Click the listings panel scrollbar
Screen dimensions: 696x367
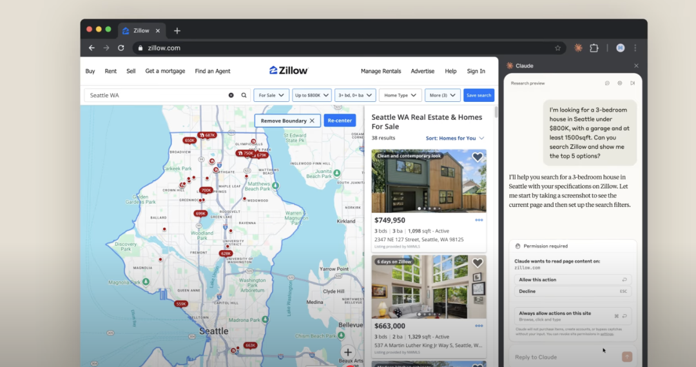point(496,112)
